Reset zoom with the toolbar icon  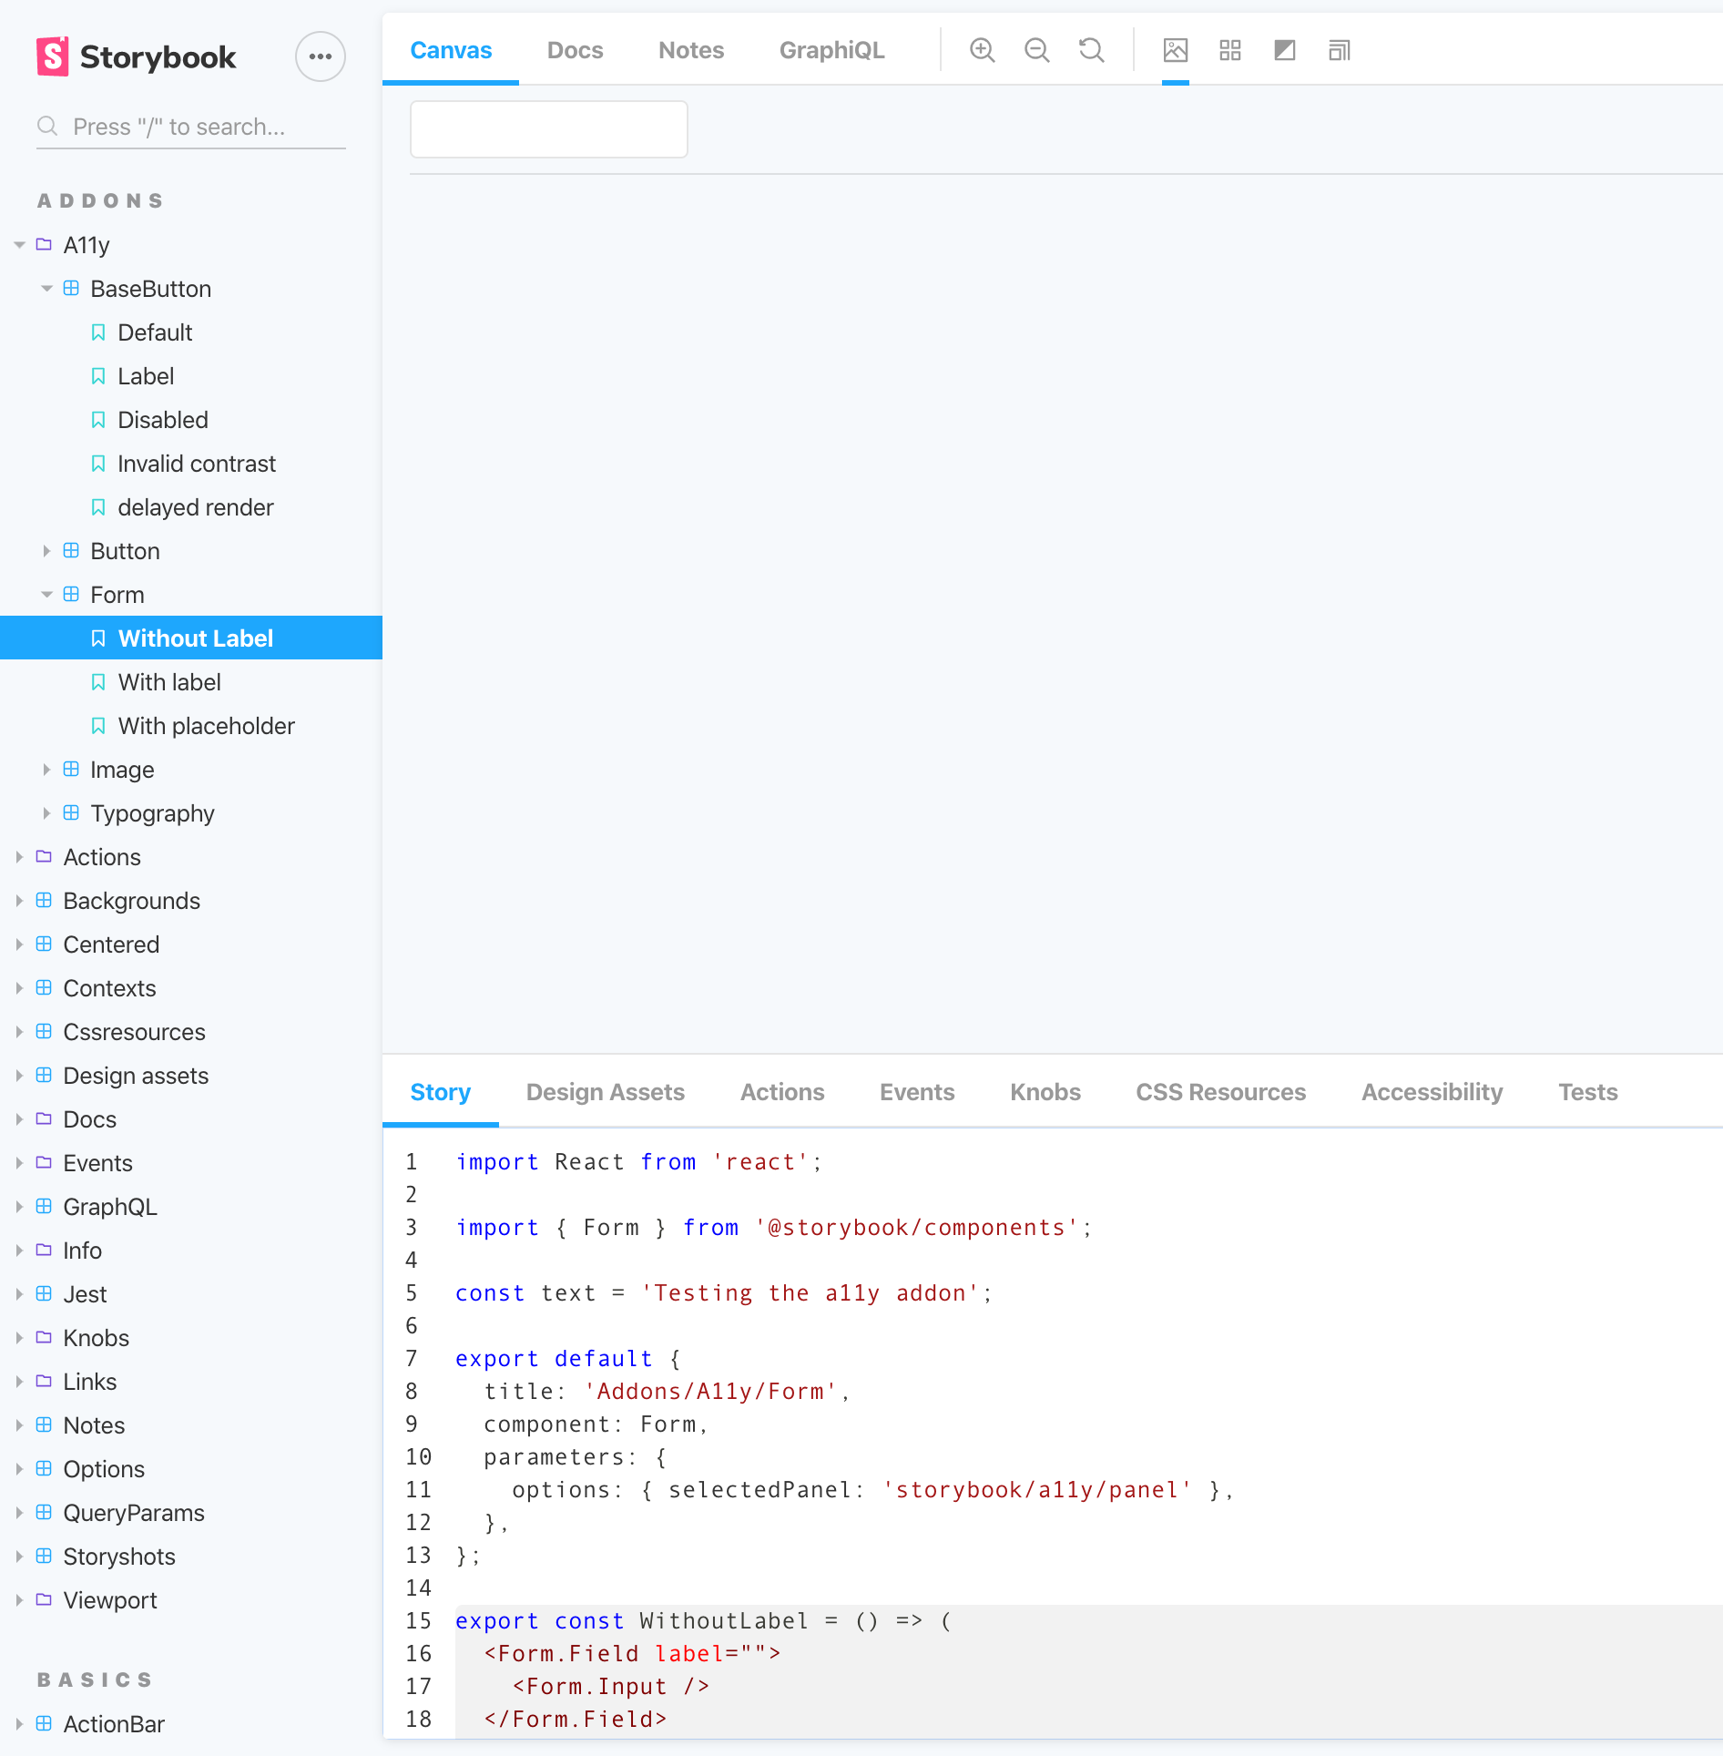1091,50
